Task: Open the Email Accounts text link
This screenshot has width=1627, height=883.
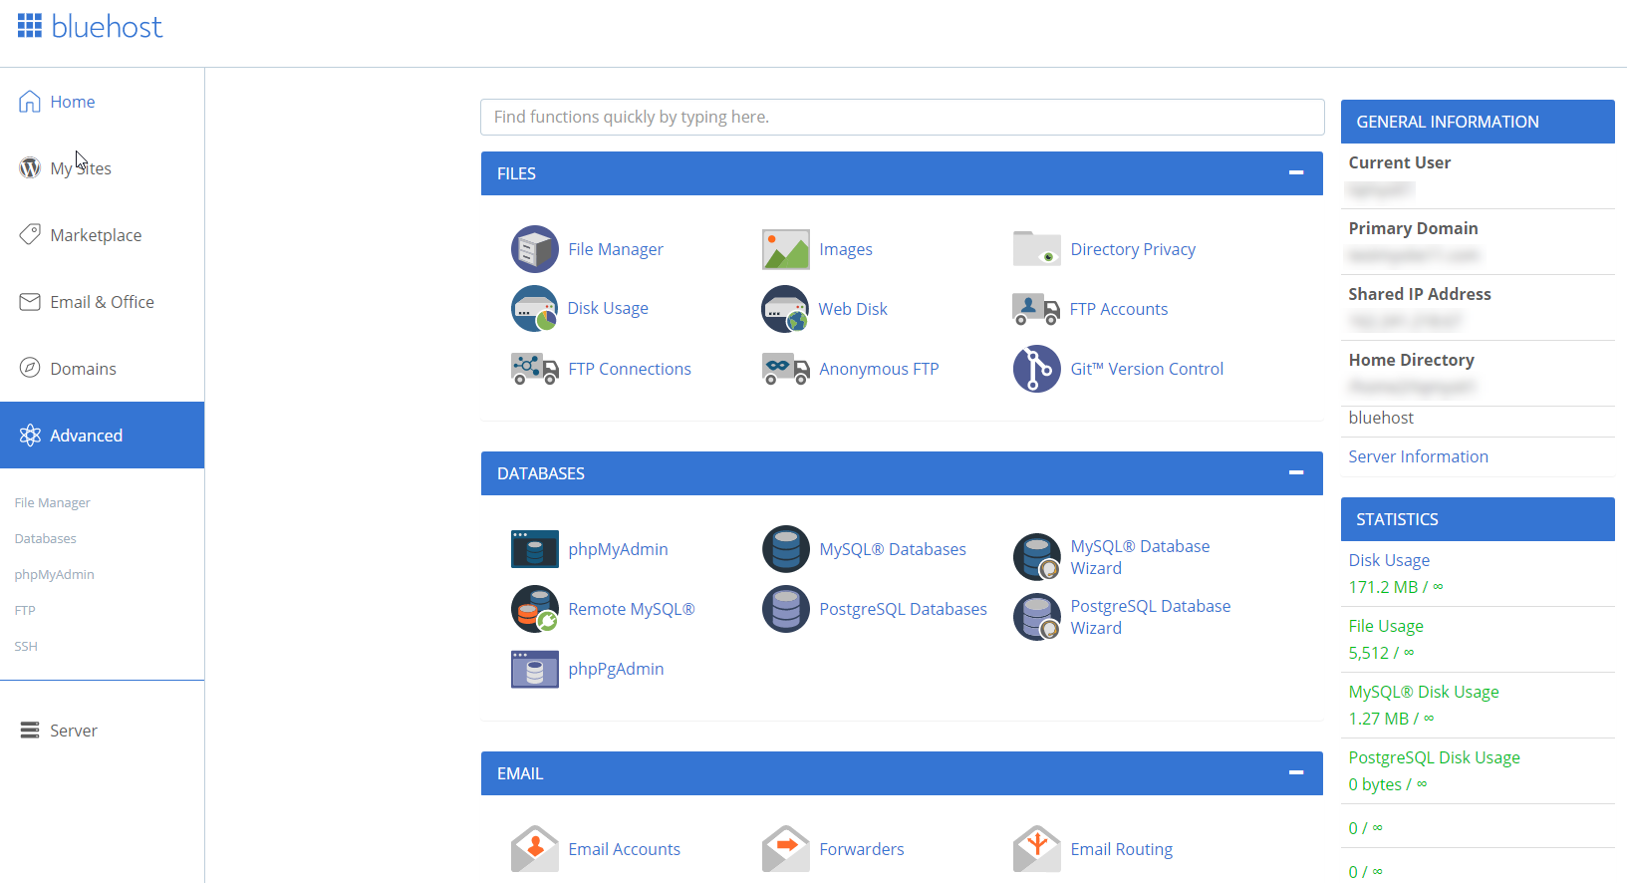Action: tap(625, 849)
